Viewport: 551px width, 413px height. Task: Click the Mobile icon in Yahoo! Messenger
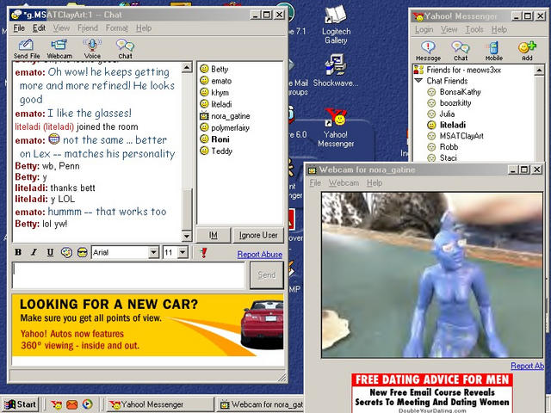493,51
